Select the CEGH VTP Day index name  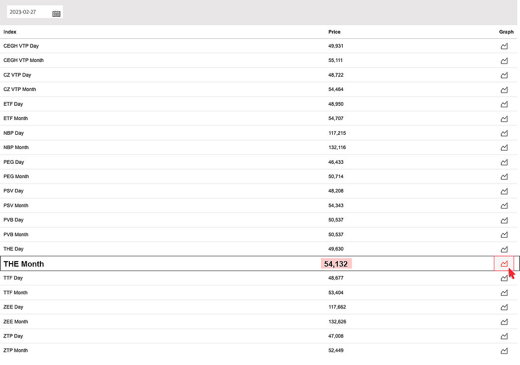click(x=21, y=46)
